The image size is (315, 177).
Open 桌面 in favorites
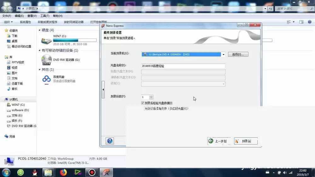[x=14, y=41]
